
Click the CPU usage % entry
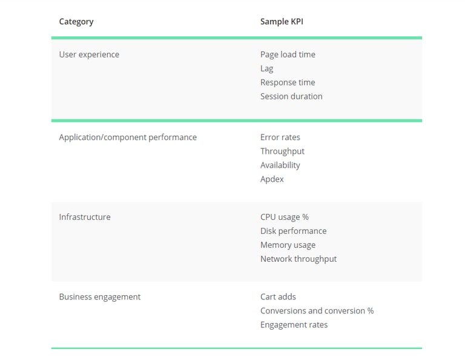click(x=285, y=217)
